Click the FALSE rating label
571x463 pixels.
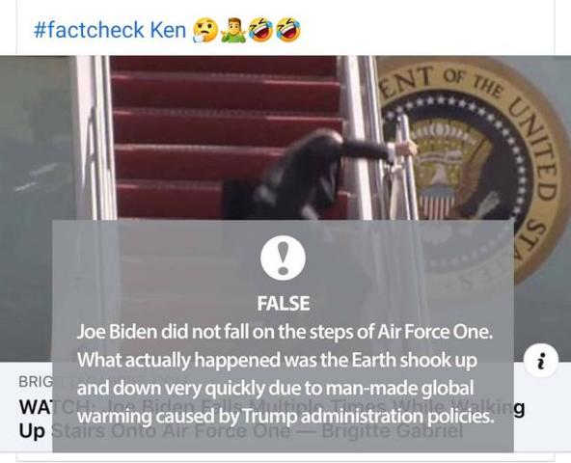click(x=284, y=304)
